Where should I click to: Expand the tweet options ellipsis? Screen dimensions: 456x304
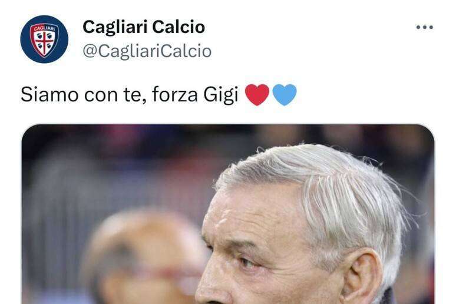(x=425, y=27)
